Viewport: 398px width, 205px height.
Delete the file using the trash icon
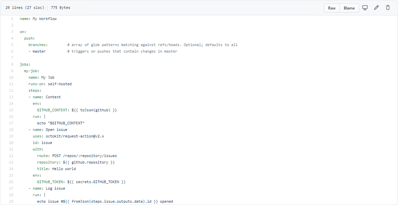388,8
